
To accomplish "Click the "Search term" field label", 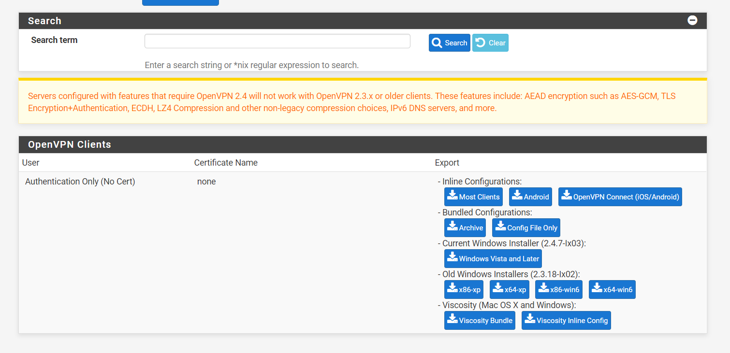I will click(54, 40).
